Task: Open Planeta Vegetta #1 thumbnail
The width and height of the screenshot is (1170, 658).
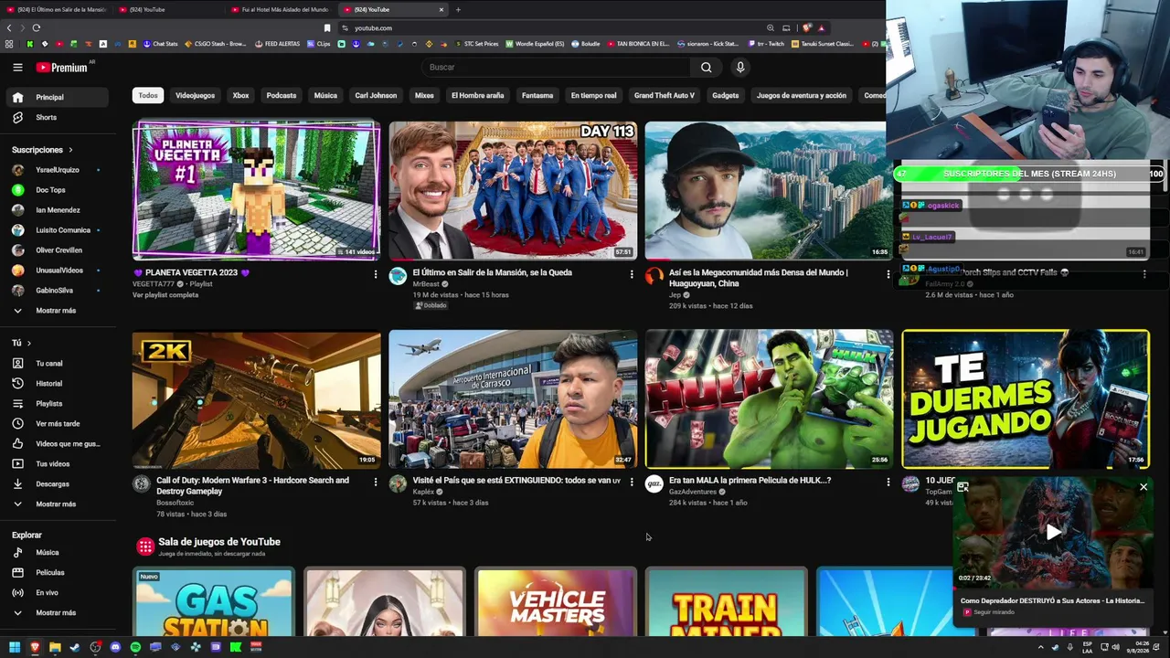Action: click(257, 190)
